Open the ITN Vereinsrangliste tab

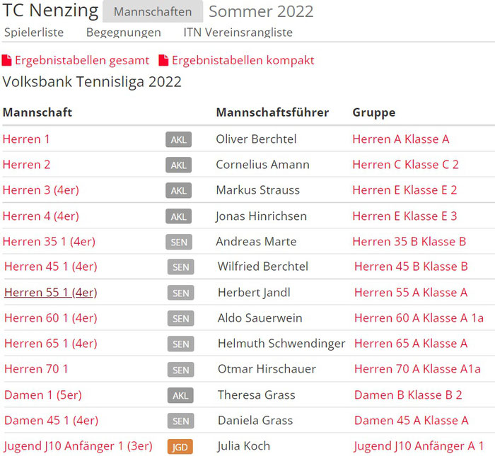238,33
